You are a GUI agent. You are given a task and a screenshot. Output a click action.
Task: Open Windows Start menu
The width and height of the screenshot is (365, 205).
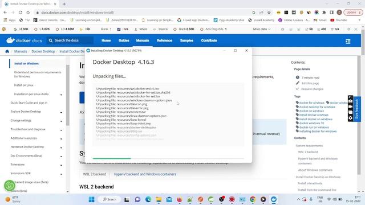pos(92,199)
